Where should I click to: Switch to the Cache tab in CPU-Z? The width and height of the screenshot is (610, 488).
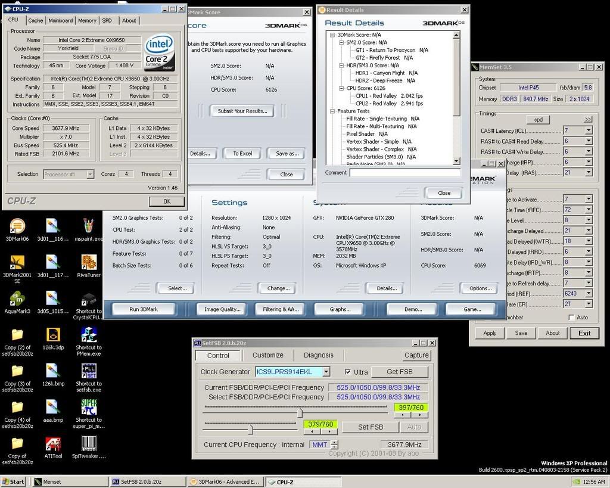tap(35, 21)
